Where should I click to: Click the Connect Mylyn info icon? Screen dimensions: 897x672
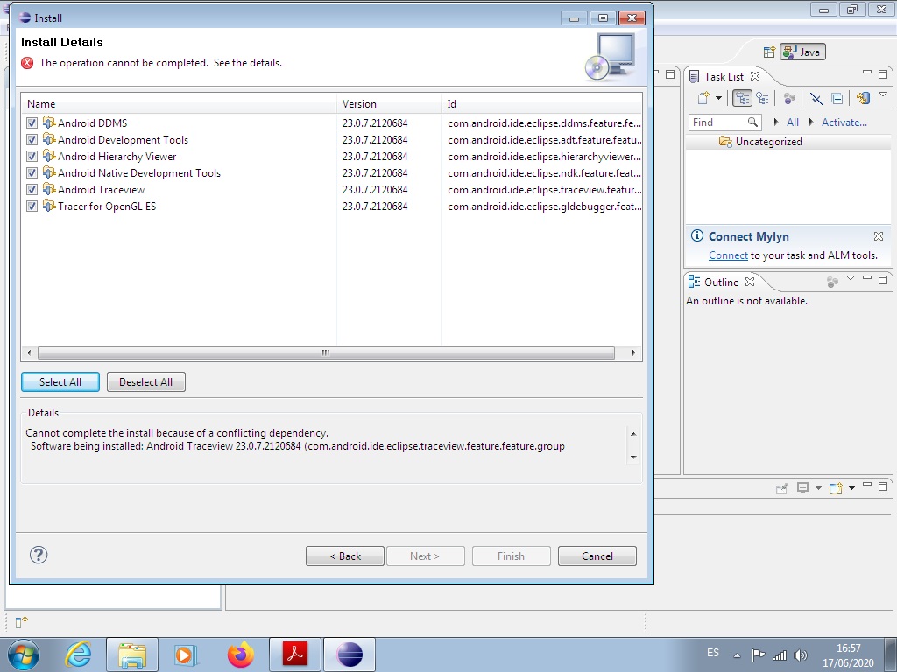(x=696, y=235)
